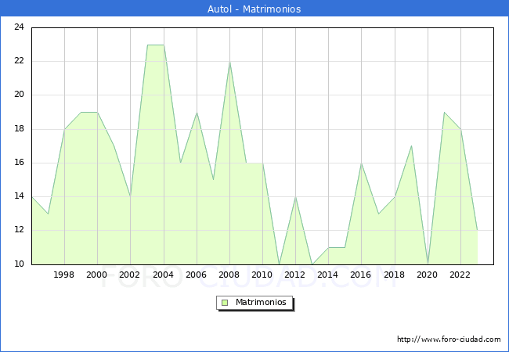509x352 pixels.
Task: Click the x-axis label 2016
Action: (x=361, y=275)
